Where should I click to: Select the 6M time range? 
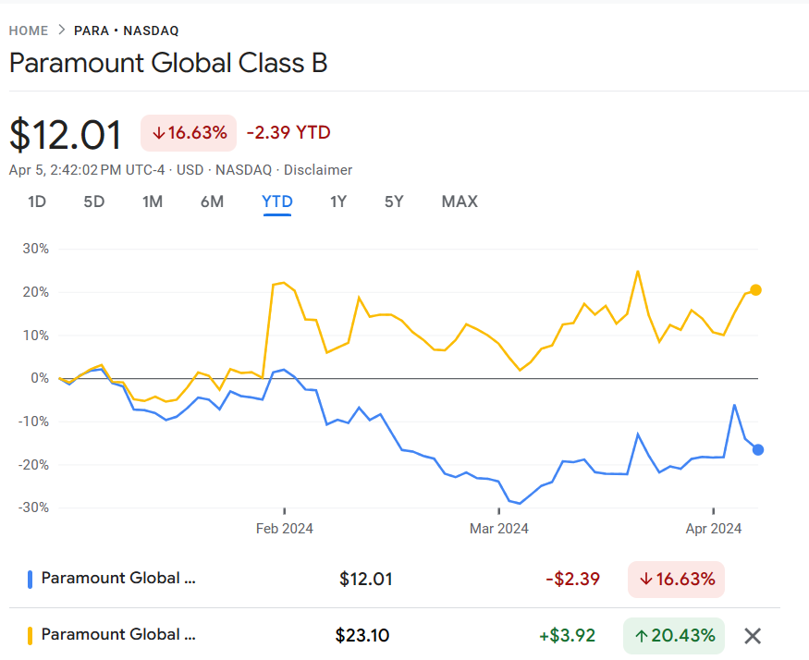click(212, 202)
